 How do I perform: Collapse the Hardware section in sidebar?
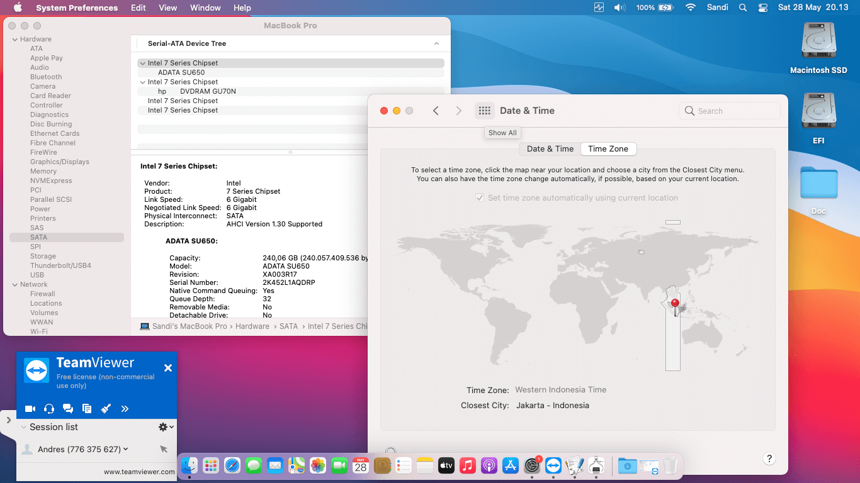tap(14, 39)
